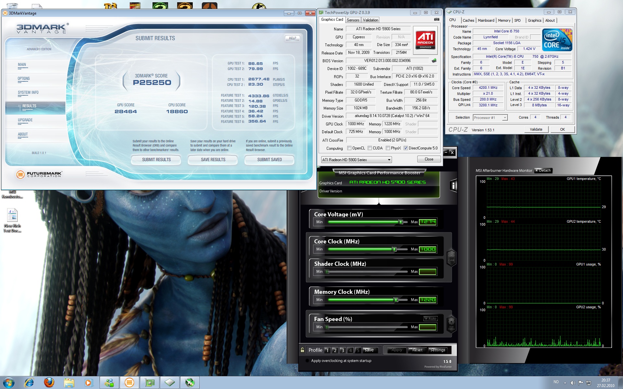This screenshot has height=389, width=623.
Task: Go to 3DMark Main menu item
Action: 22,65
